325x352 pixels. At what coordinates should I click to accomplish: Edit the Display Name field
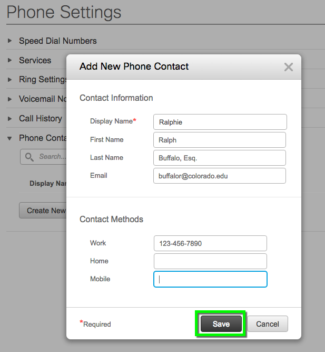click(220, 122)
